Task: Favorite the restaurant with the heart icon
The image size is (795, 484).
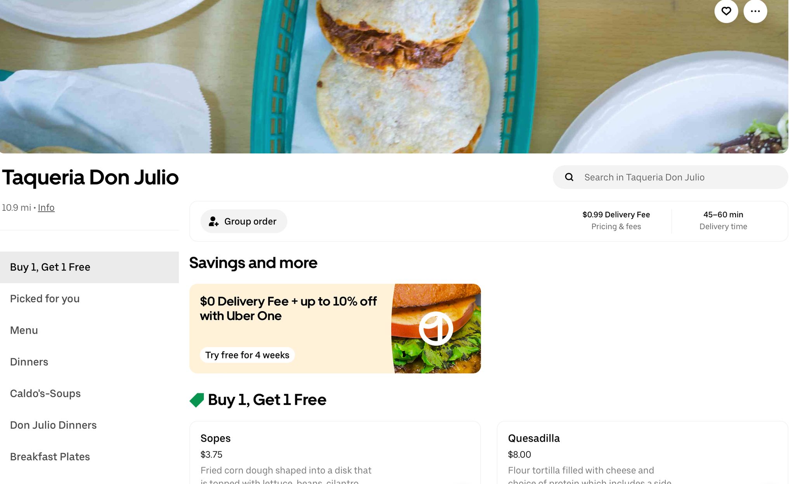Action: pyautogui.click(x=726, y=11)
